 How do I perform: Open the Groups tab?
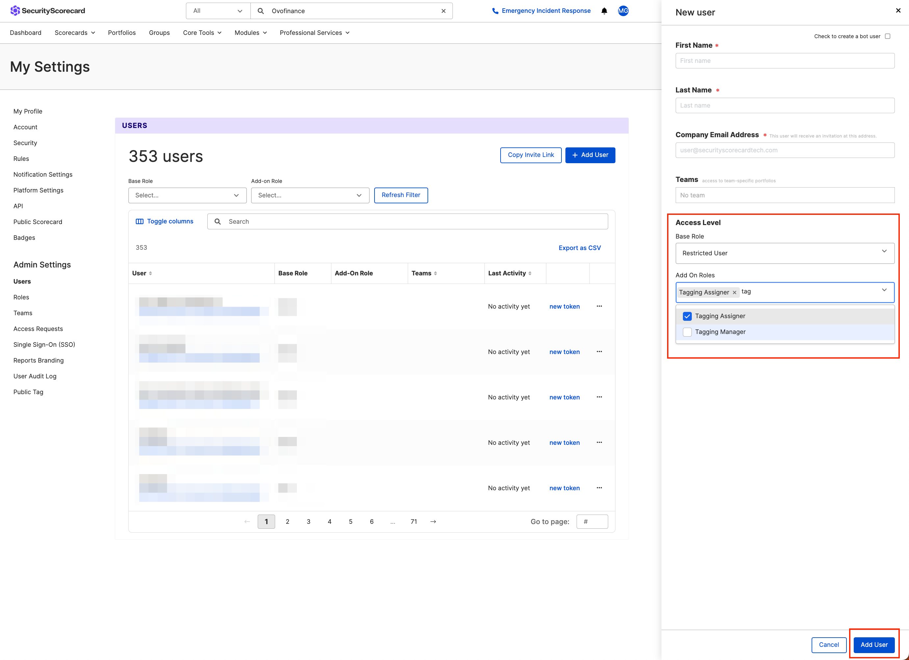tap(159, 33)
